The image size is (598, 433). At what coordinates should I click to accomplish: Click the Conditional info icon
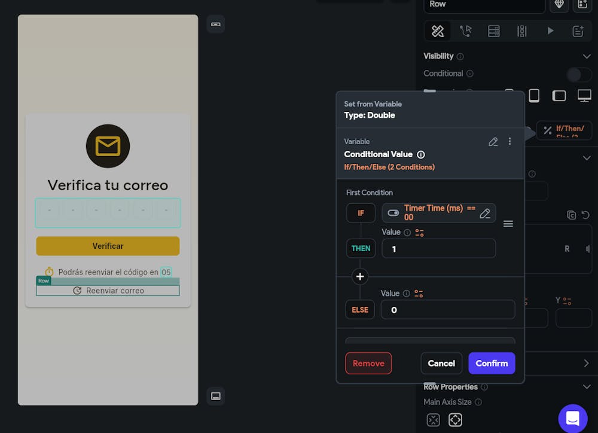click(x=470, y=74)
